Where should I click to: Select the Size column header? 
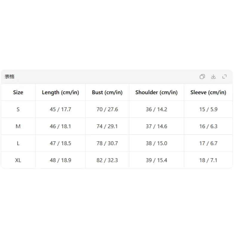18,92
